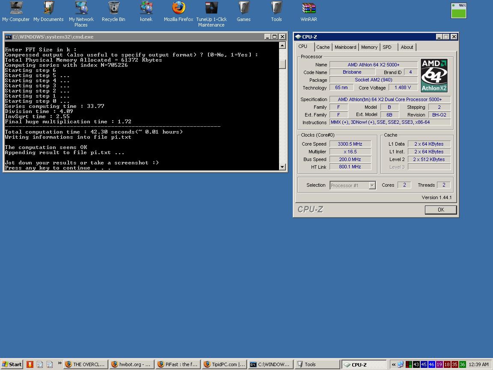
Task: Launch TuneUp 1-Click Maintenance icon
Action: coord(211,14)
